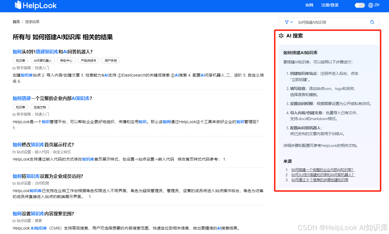389x234 pixels.
Task: Click ZH language label
Action: pos(377,5)
